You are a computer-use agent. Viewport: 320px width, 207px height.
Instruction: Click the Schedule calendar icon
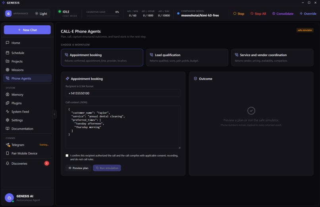pyautogui.click(x=8, y=53)
